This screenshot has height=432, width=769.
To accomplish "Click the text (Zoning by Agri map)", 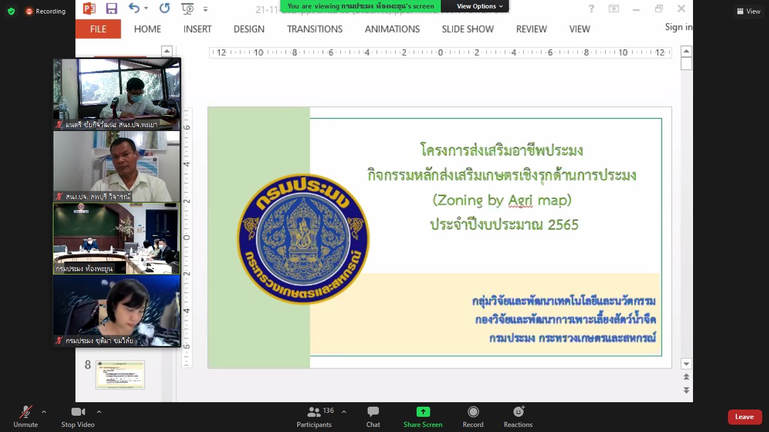I will click(x=502, y=200).
